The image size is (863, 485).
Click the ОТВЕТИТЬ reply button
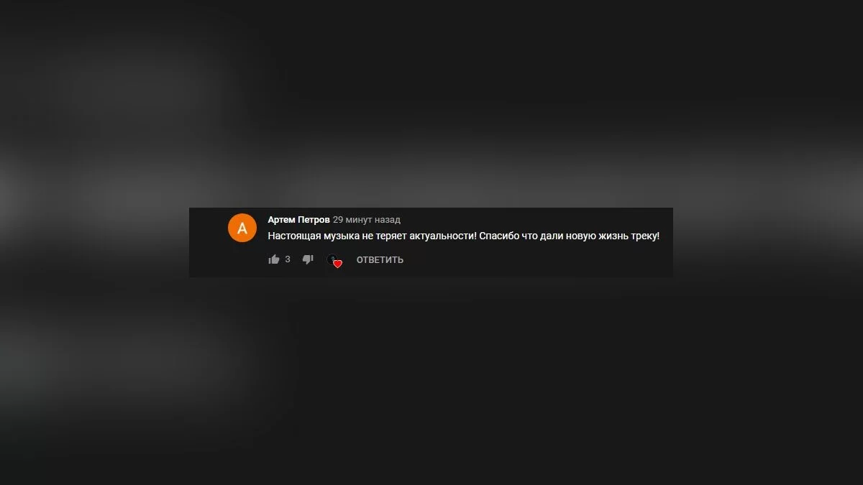pyautogui.click(x=380, y=260)
